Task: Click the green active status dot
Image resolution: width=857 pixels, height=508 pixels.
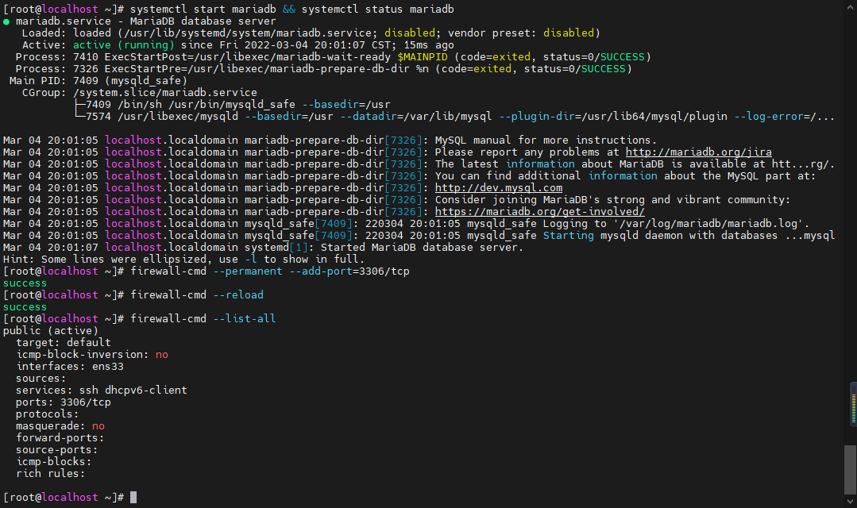Action: click(x=6, y=21)
